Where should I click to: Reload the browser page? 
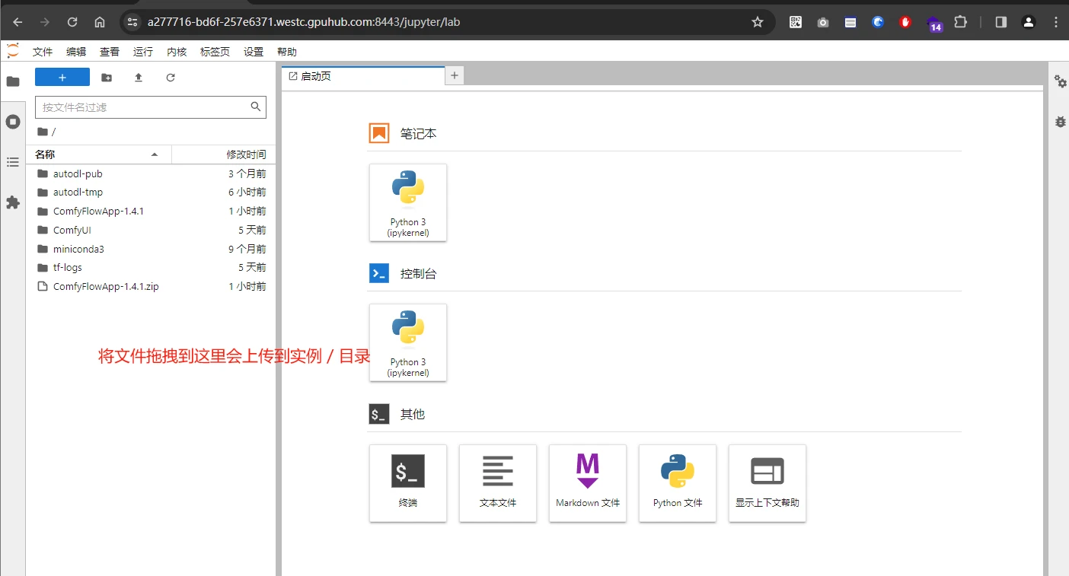coord(72,22)
